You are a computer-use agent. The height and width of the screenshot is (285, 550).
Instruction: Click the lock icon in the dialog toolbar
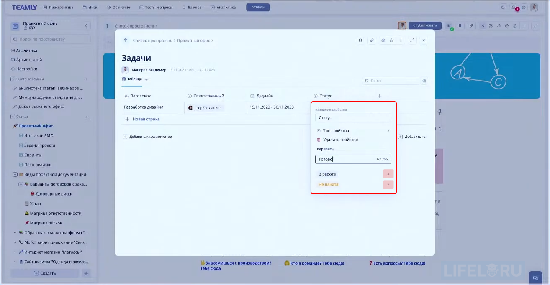click(x=391, y=40)
